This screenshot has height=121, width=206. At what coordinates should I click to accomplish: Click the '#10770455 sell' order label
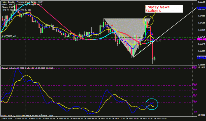[9, 36]
